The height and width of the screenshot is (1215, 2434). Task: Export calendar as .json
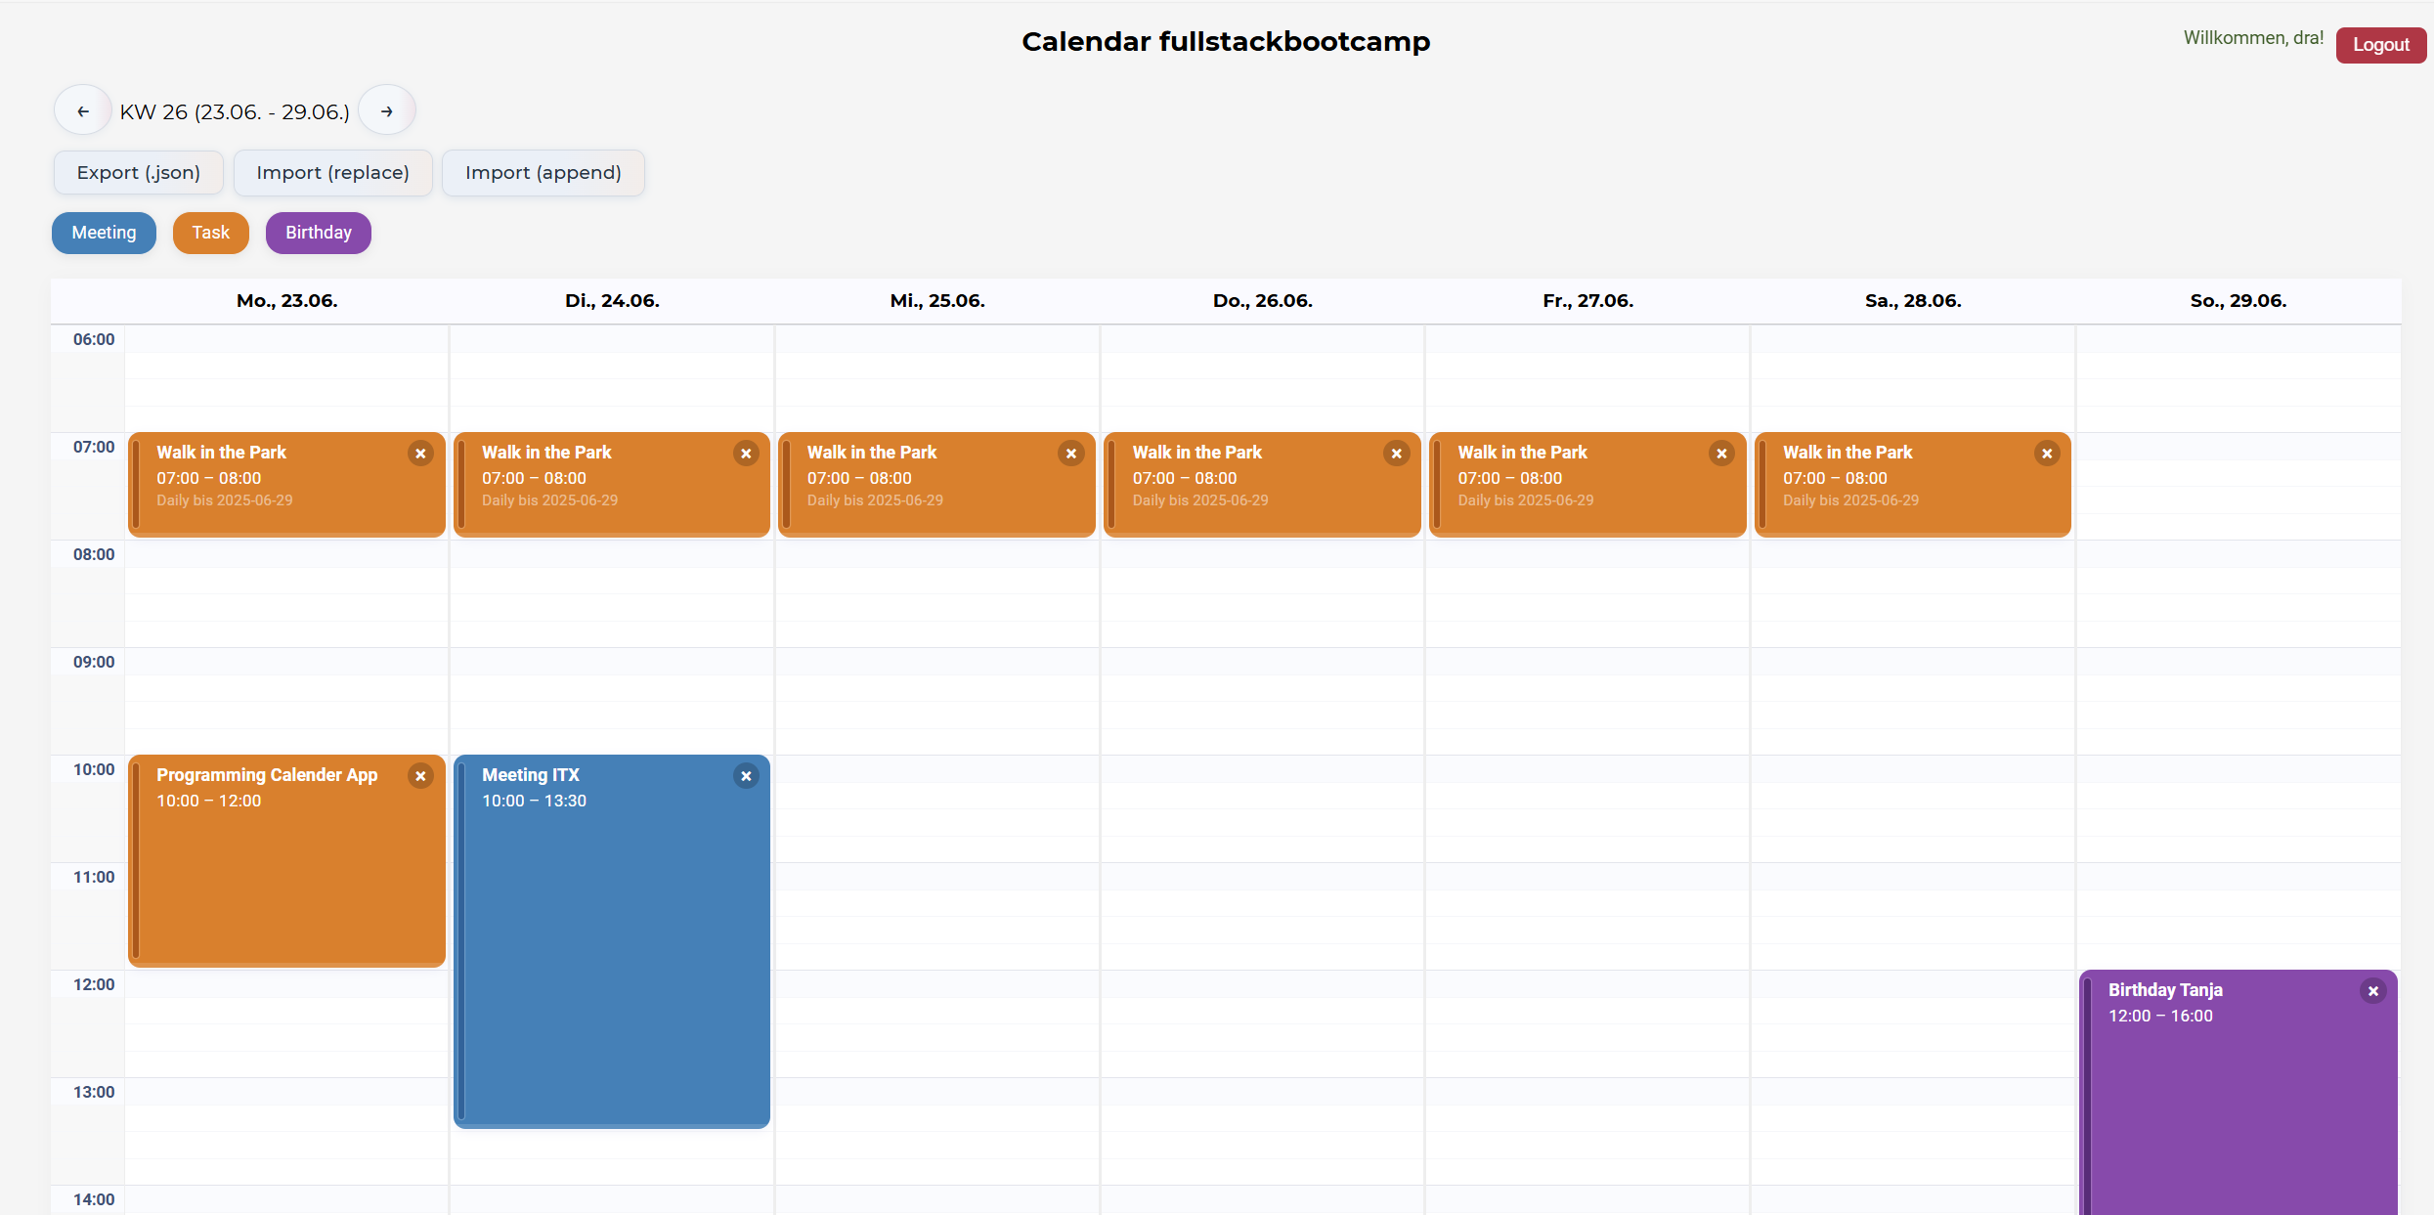[x=139, y=173]
